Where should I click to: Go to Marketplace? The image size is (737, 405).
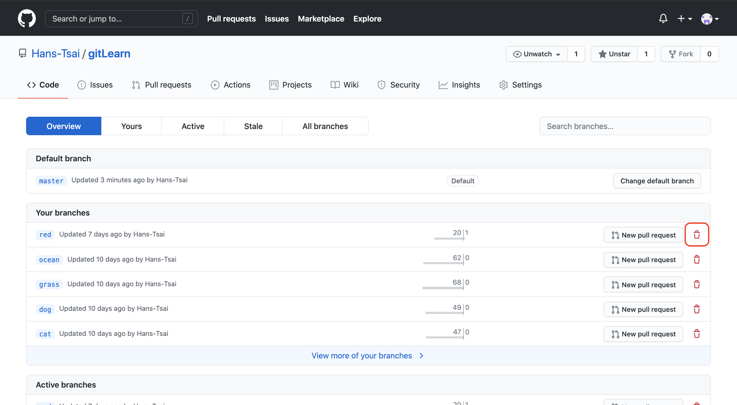click(321, 19)
